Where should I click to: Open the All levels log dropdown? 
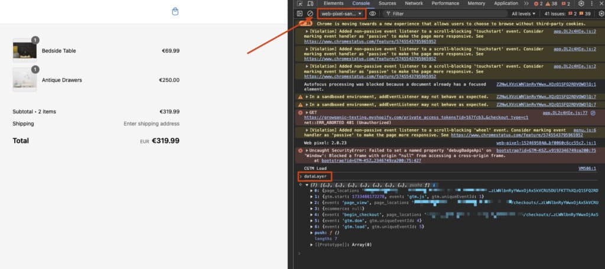point(523,14)
